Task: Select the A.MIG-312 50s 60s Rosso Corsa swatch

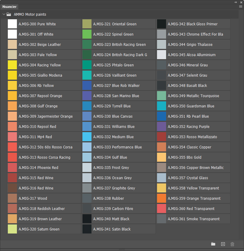Action: tap(12, 147)
